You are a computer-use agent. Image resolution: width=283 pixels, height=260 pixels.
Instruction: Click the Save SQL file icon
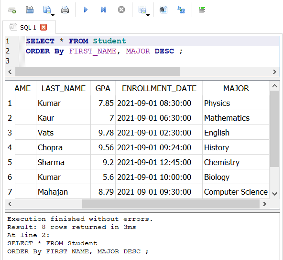tap(30, 10)
